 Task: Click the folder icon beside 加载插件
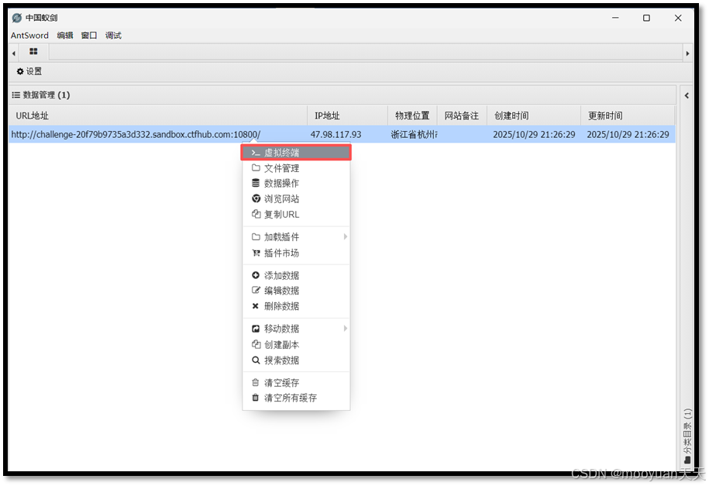pyautogui.click(x=256, y=236)
